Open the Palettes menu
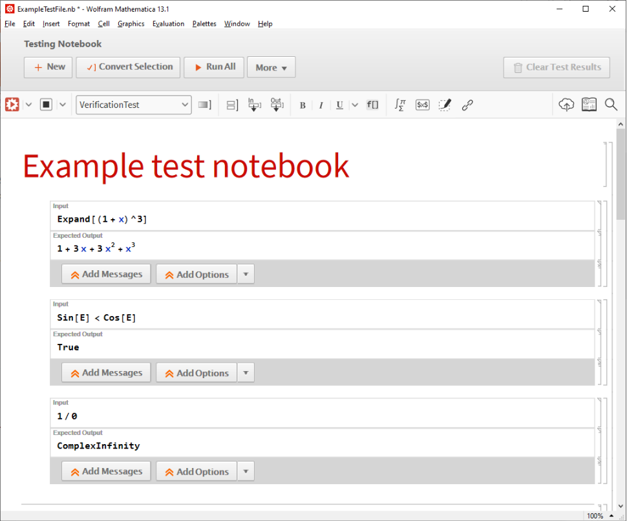 point(204,24)
